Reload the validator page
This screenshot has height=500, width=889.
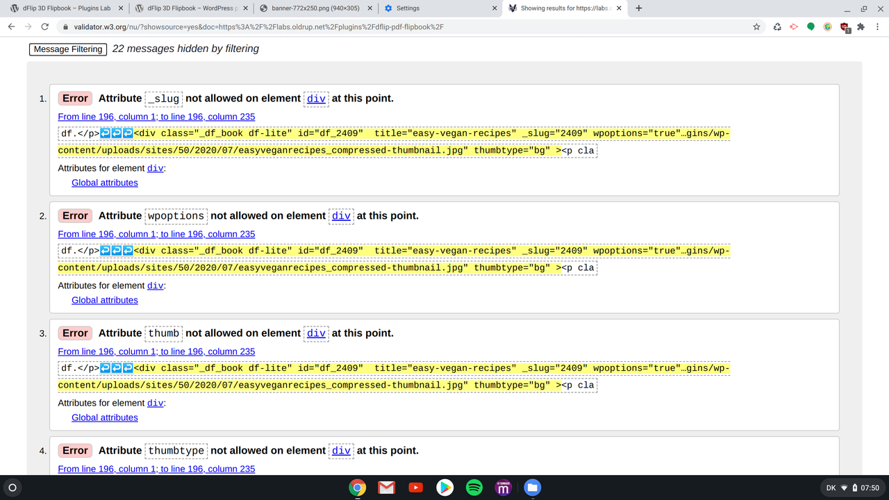coord(44,26)
